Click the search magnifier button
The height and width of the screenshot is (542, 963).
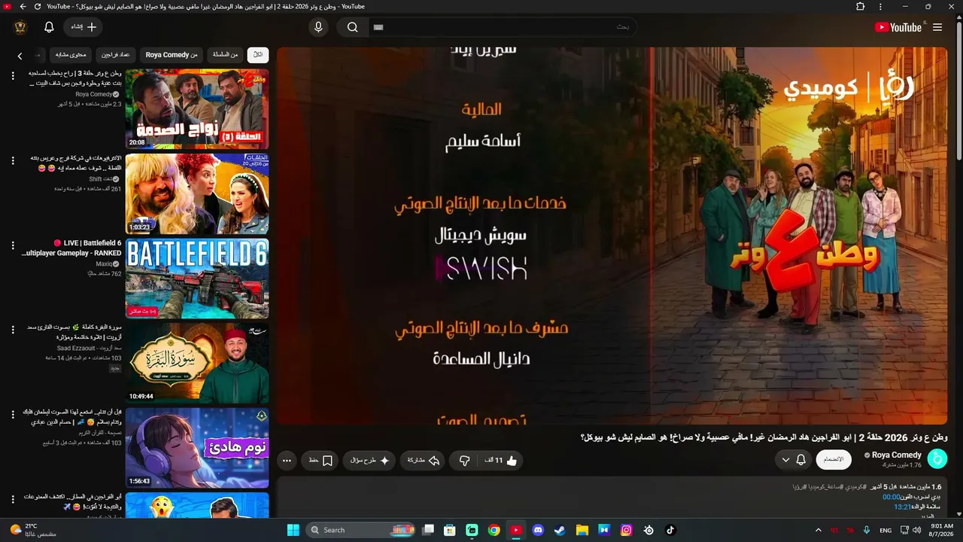click(352, 27)
